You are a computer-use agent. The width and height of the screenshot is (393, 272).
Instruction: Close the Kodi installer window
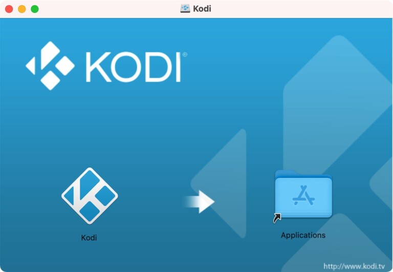[x=9, y=9]
